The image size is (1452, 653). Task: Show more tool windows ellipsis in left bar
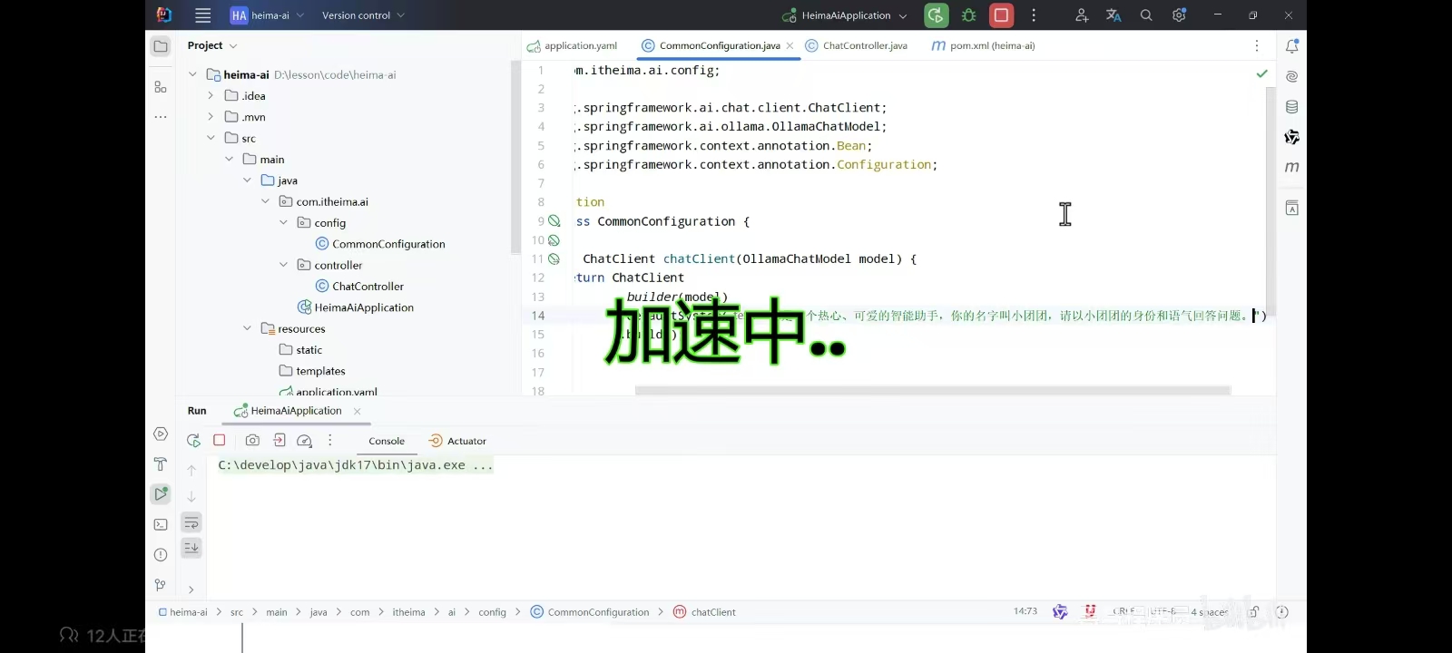[161, 117]
